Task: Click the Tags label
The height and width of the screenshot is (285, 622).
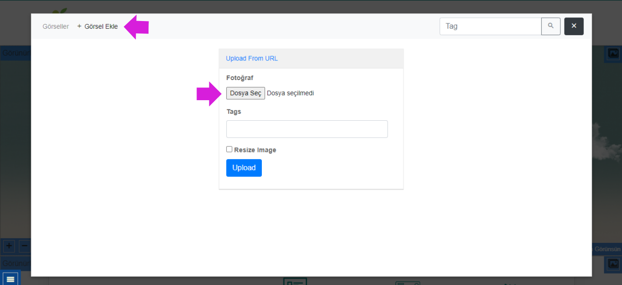Action: pyautogui.click(x=234, y=112)
